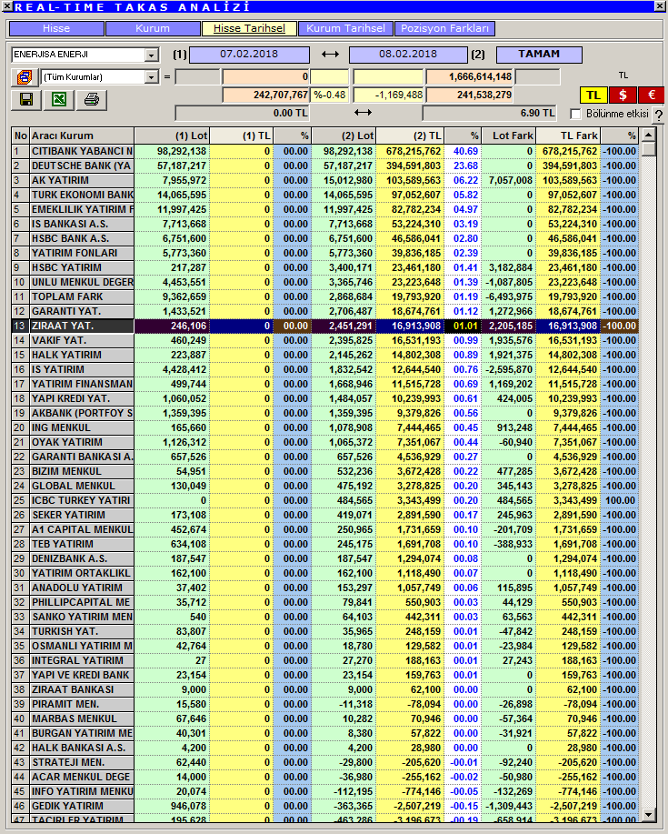Open the Kurum Tarihsel tab

pos(345,29)
